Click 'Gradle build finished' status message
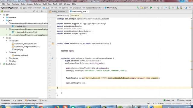This screenshot has height=108, width=193. pyautogui.click(x=22, y=103)
